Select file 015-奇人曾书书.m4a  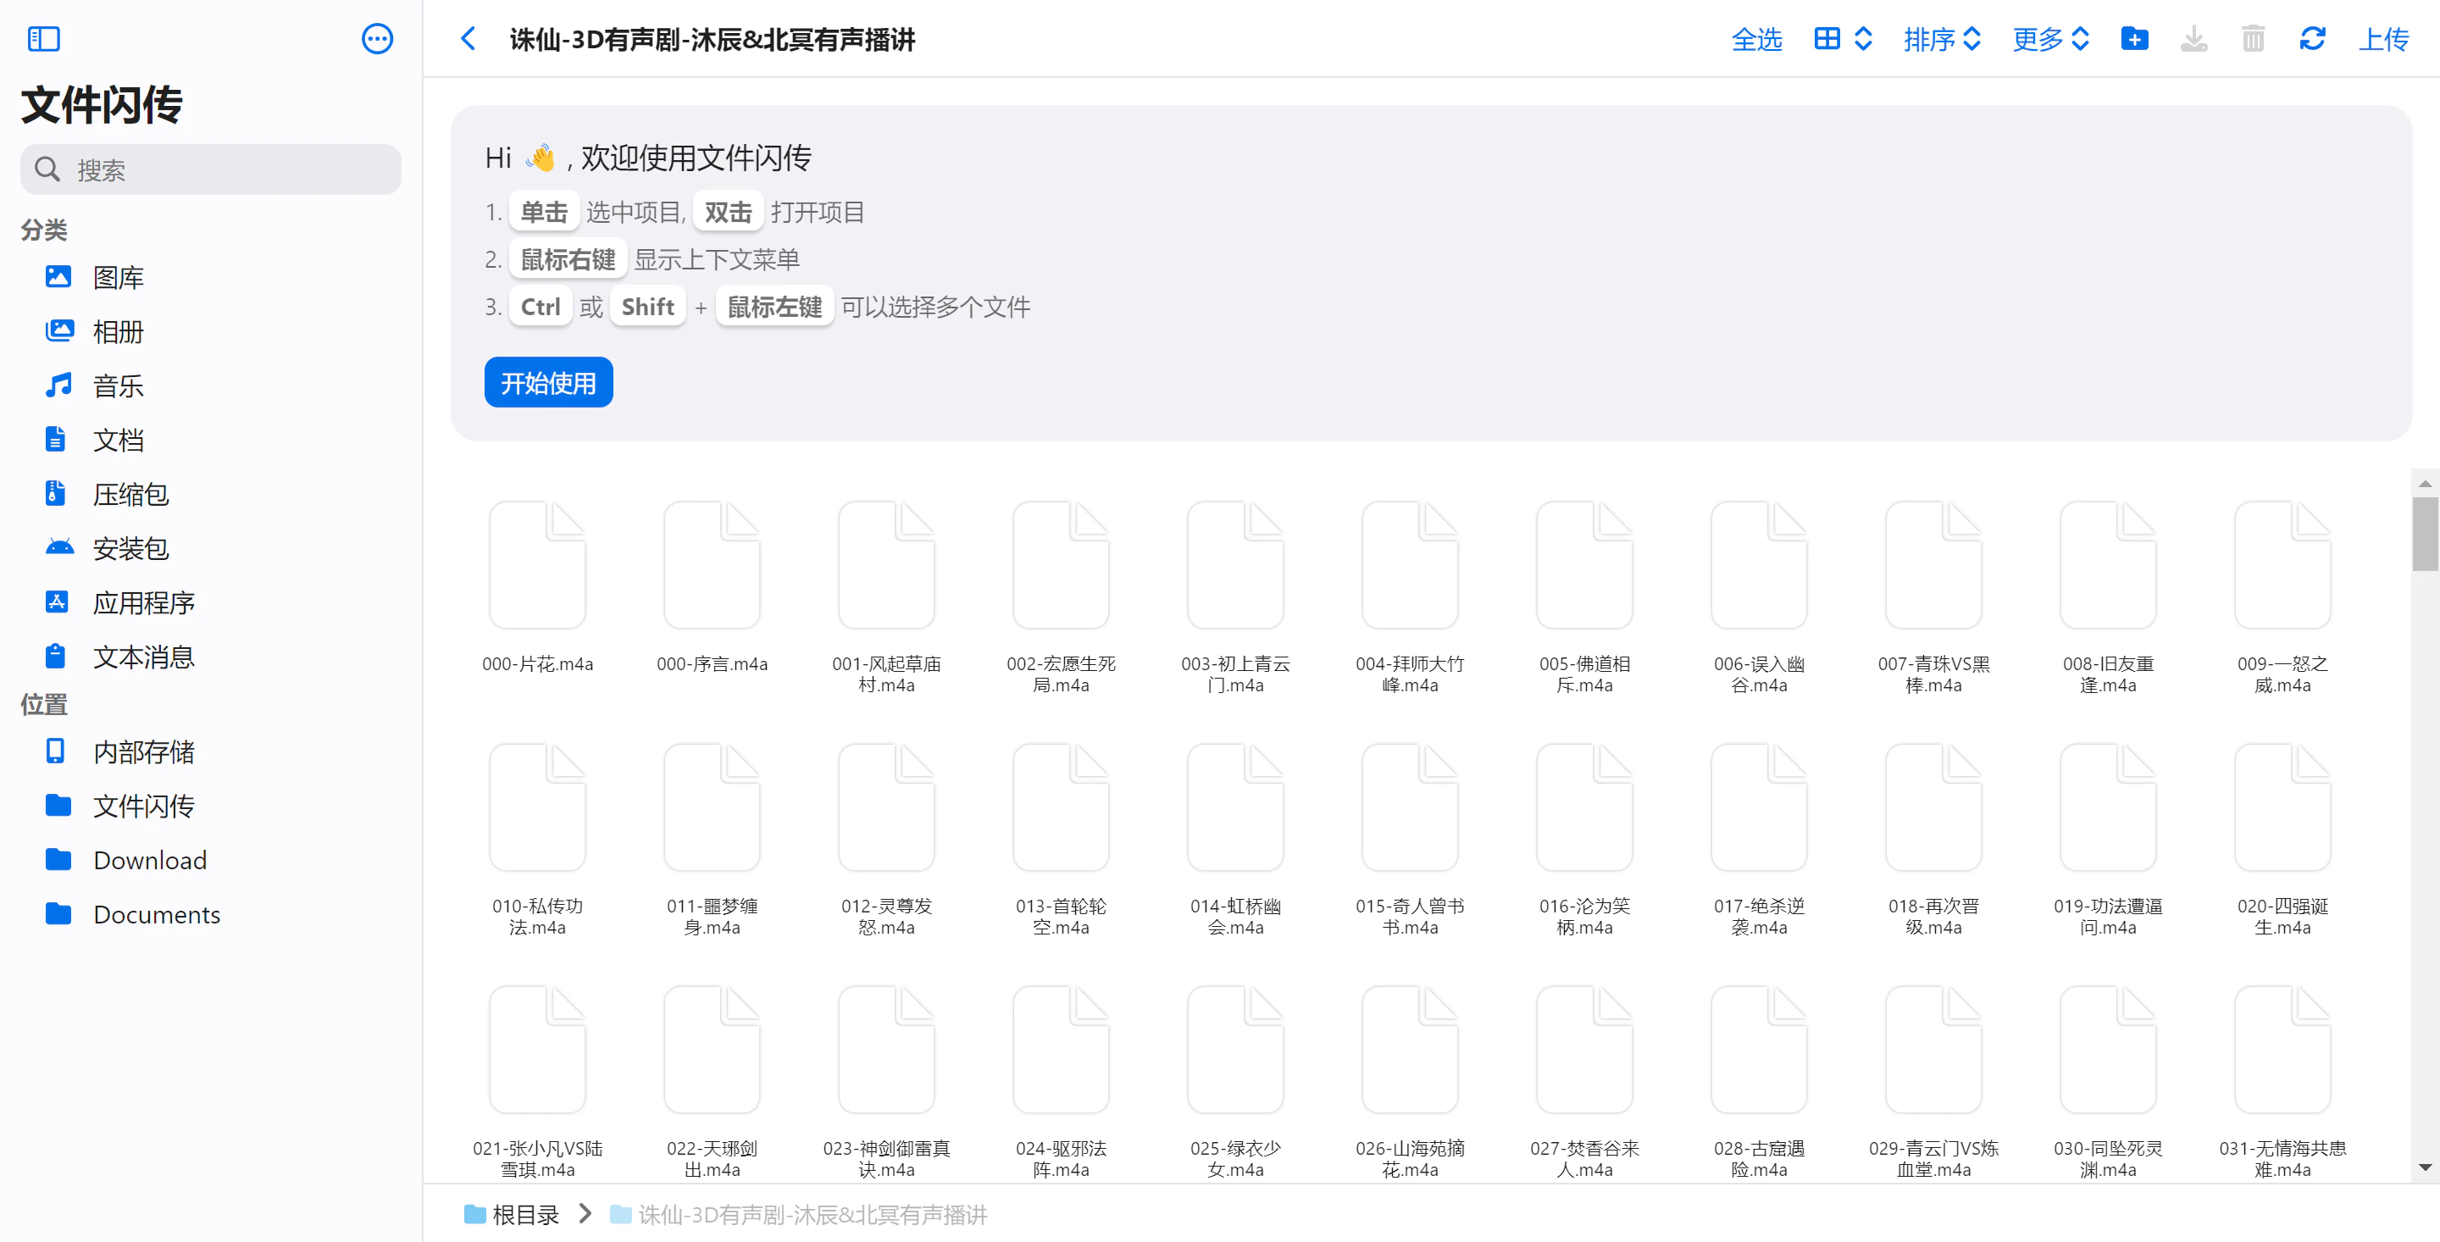pos(1410,840)
